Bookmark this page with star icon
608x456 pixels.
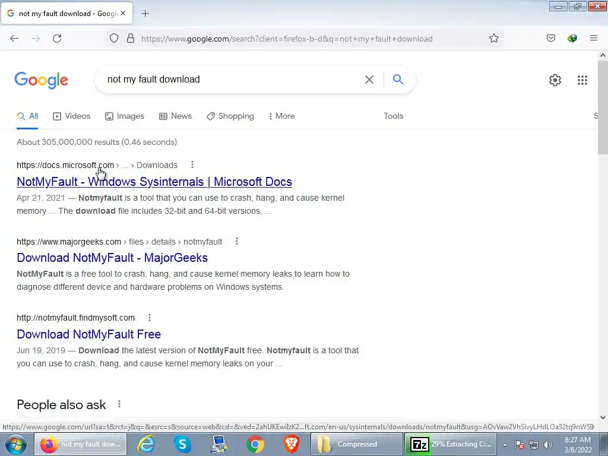pyautogui.click(x=493, y=39)
